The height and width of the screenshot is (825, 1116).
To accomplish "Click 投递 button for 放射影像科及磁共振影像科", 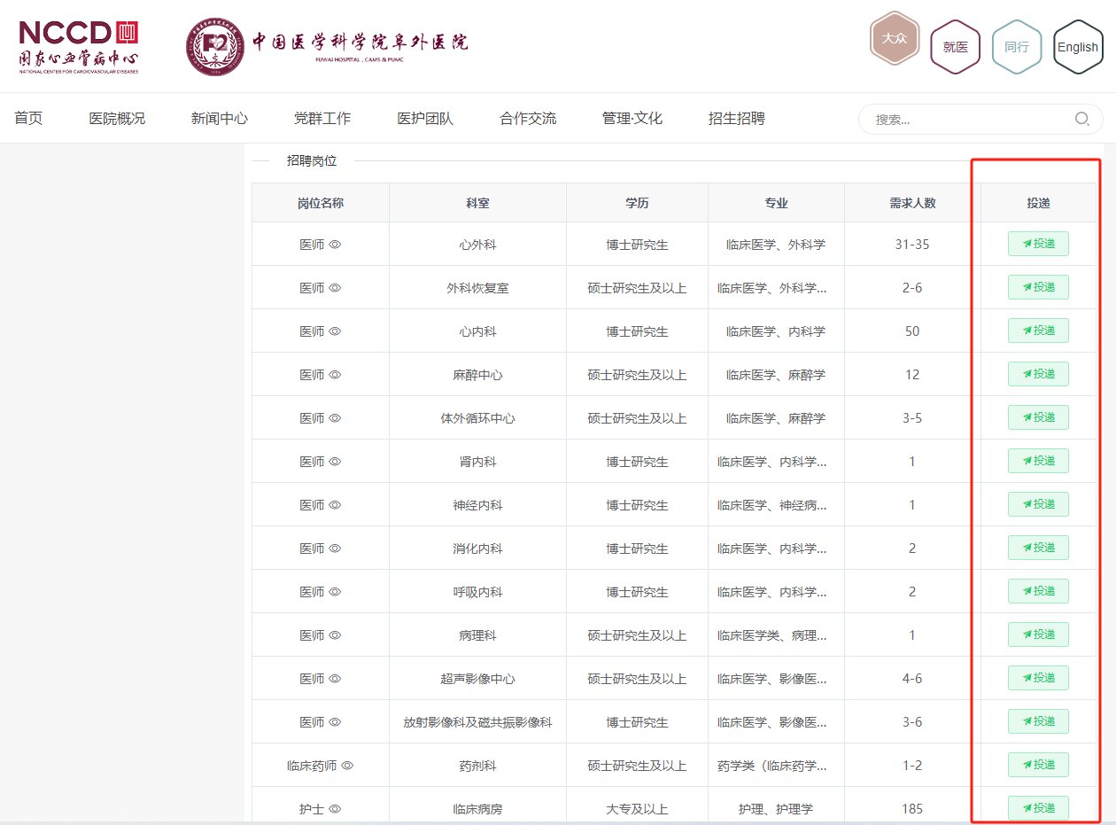I will coord(1038,721).
